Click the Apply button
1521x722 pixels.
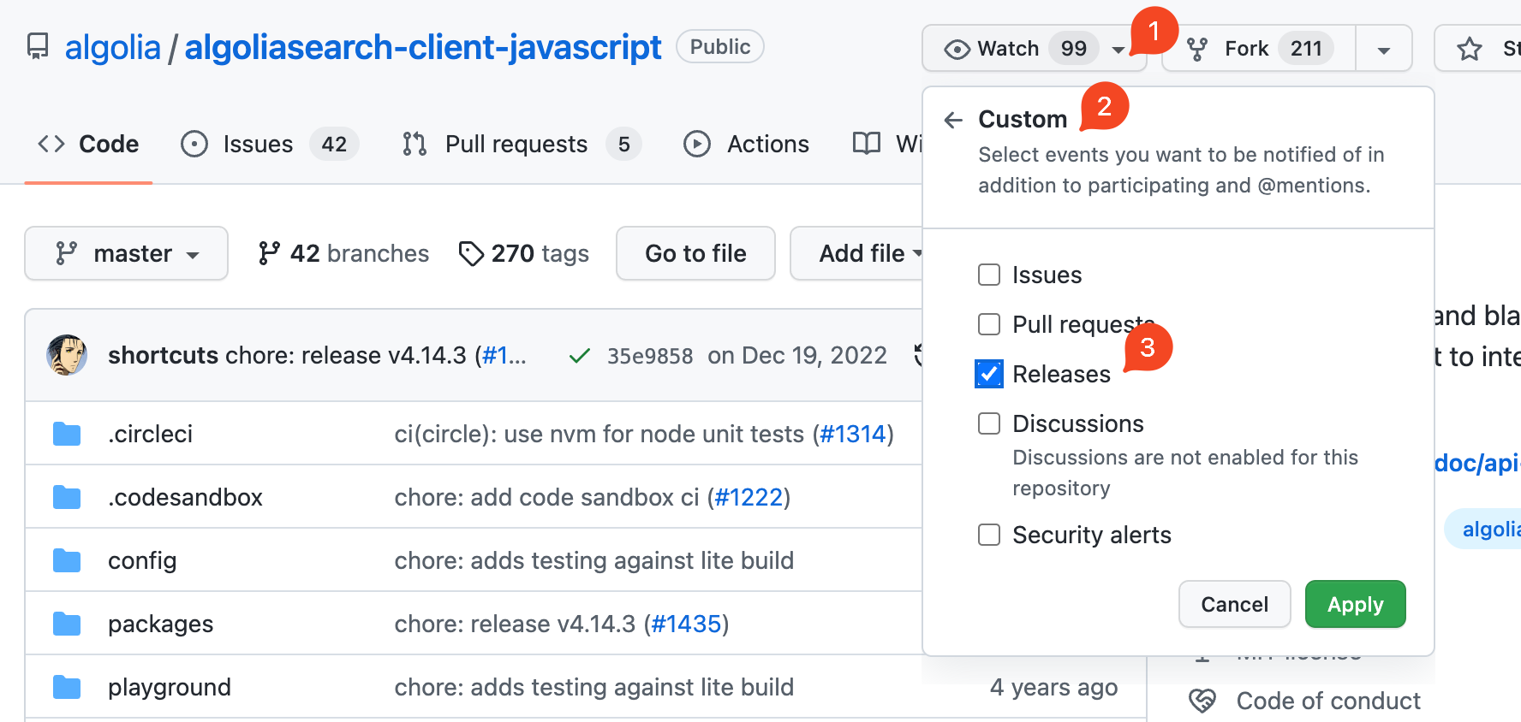(1355, 604)
